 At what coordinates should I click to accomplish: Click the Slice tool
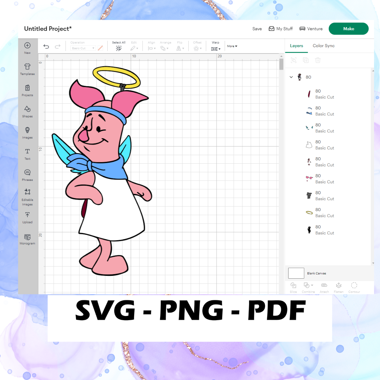[293, 287]
